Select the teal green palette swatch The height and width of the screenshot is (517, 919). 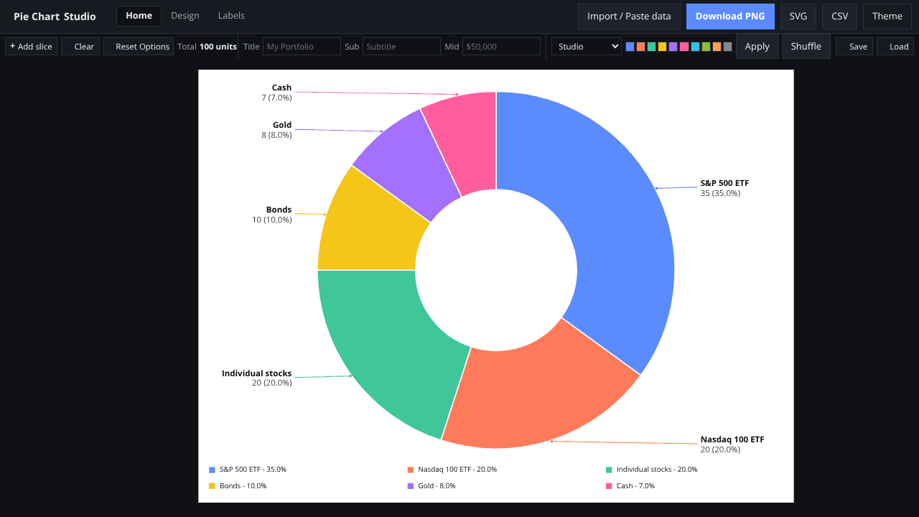click(651, 47)
